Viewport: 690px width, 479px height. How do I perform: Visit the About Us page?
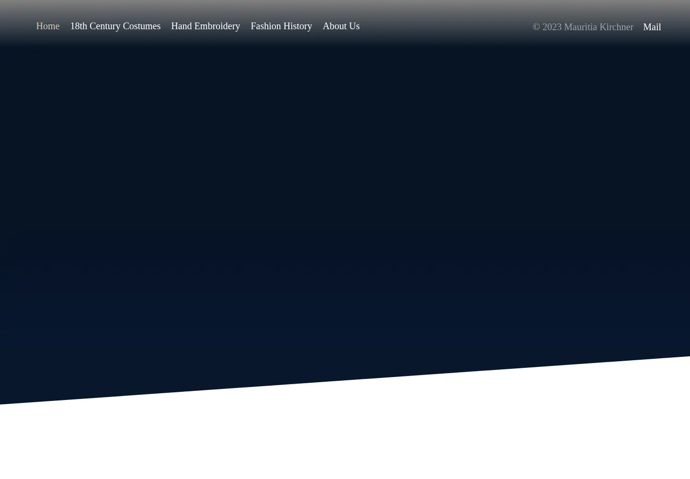click(x=341, y=26)
